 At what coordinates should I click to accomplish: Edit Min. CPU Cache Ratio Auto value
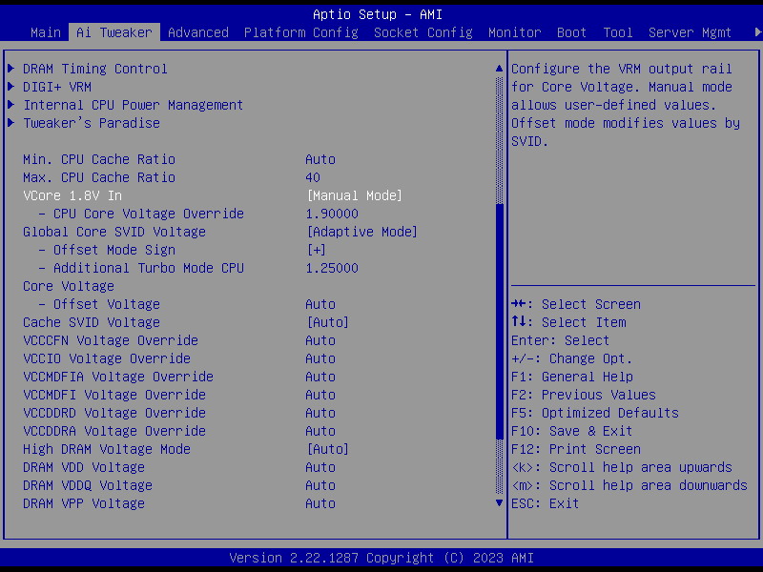point(320,159)
